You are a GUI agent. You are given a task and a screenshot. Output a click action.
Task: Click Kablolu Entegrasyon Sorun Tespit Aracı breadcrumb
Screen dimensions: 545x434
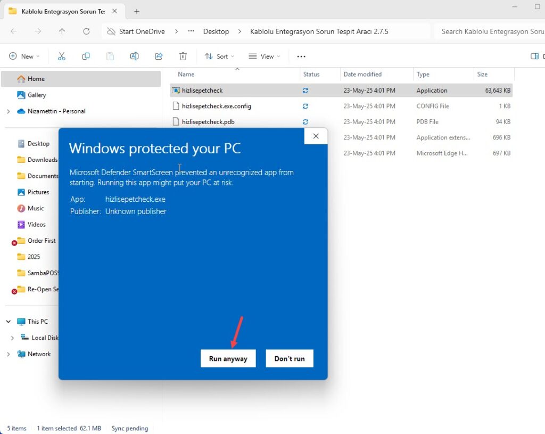coord(319,31)
